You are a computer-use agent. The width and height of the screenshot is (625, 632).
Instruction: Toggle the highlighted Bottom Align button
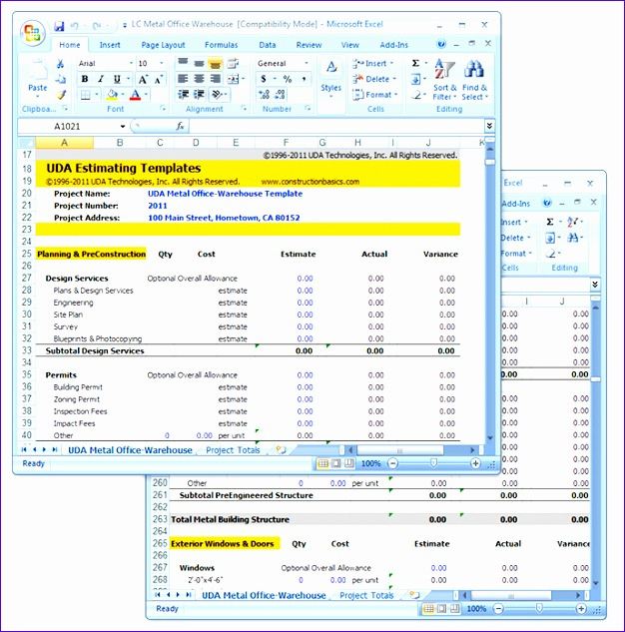(x=216, y=63)
